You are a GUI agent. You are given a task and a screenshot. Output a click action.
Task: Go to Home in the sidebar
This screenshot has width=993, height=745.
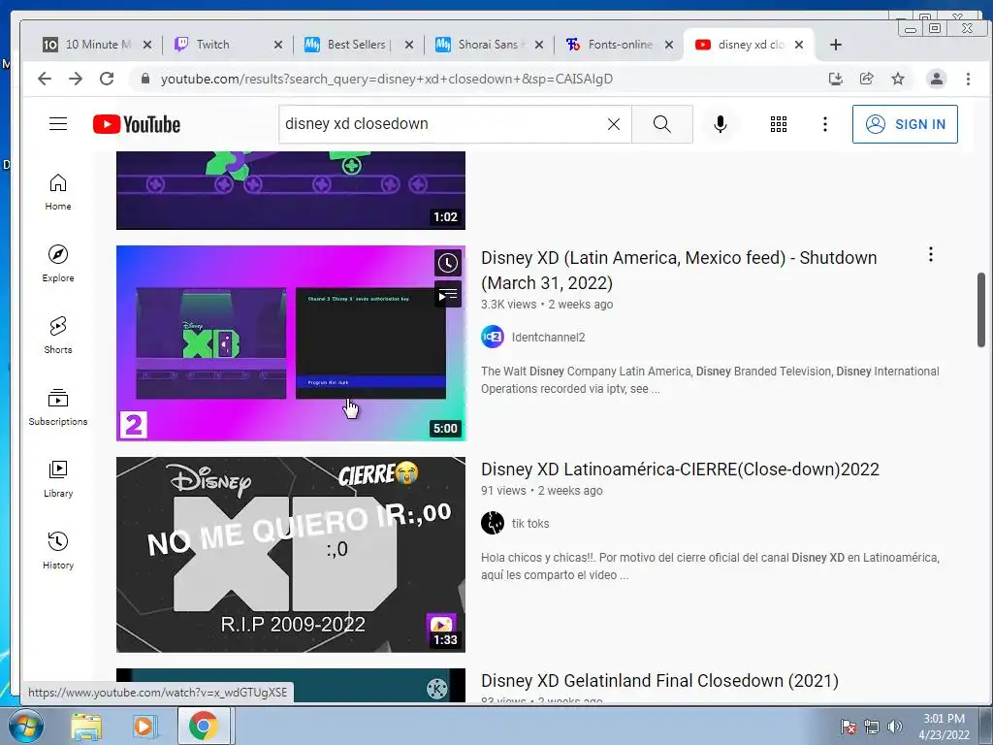[58, 192]
